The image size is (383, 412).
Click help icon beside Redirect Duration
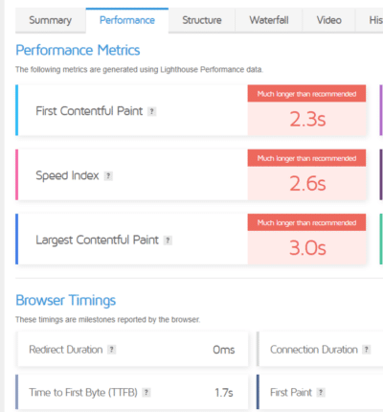(111, 350)
